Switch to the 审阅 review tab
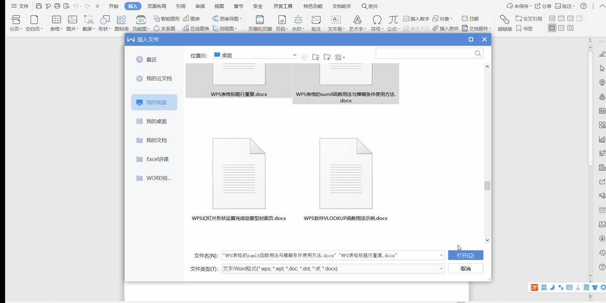Viewport: 606px width, 303px height. 200,6
